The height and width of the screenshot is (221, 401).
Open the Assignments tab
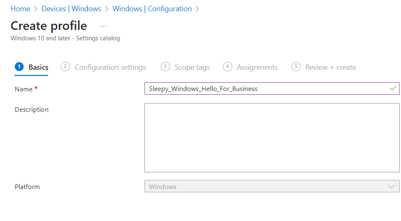point(257,67)
